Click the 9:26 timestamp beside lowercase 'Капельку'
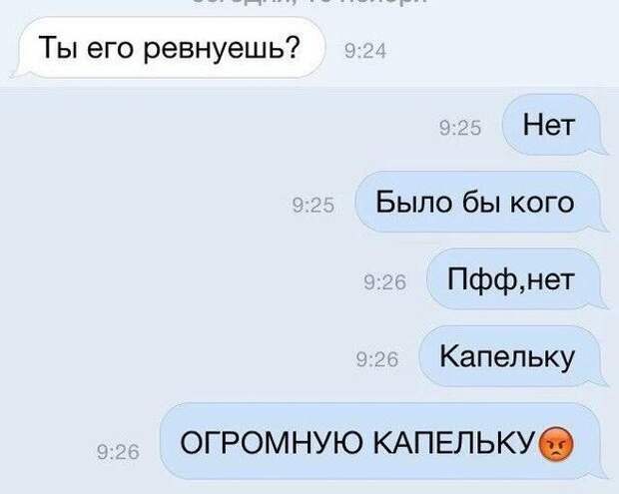 [377, 359]
